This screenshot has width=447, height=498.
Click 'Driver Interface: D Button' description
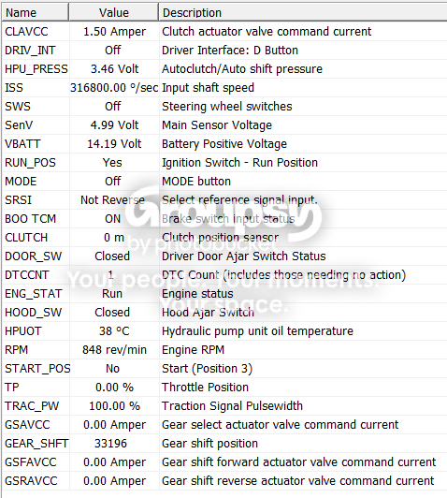pos(230,51)
